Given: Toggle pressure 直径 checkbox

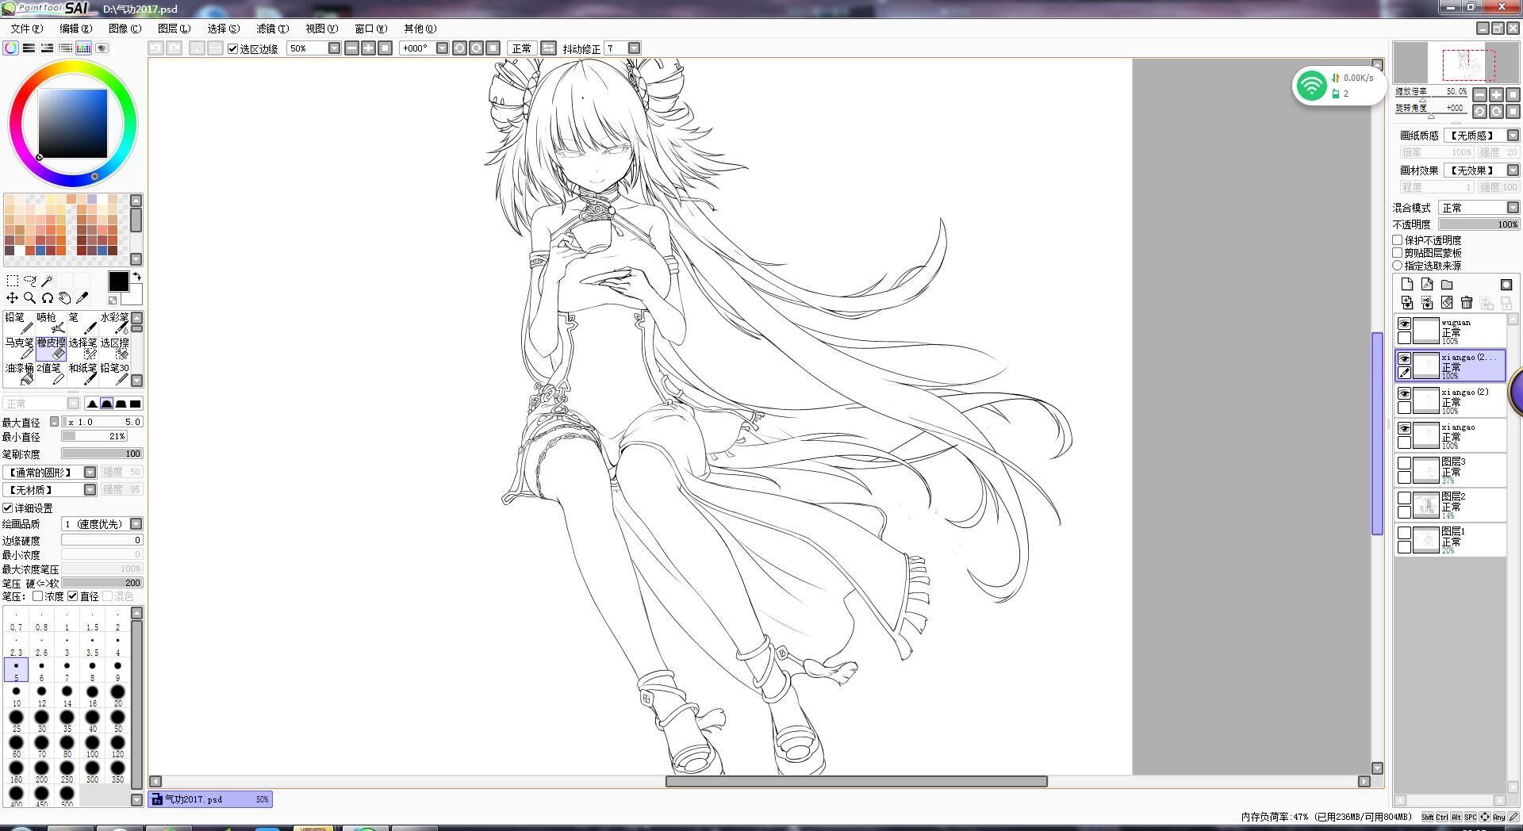Looking at the screenshot, I should pyautogui.click(x=73, y=596).
